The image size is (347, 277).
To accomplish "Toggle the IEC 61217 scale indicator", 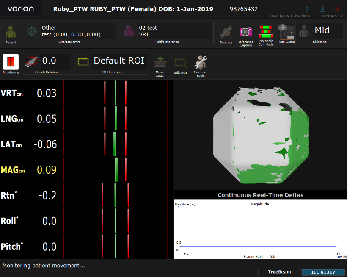I will pyautogui.click(x=324, y=272).
